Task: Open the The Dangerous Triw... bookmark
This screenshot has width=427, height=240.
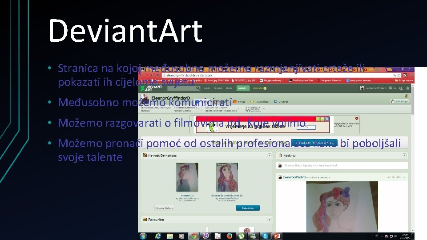Action: point(302,80)
